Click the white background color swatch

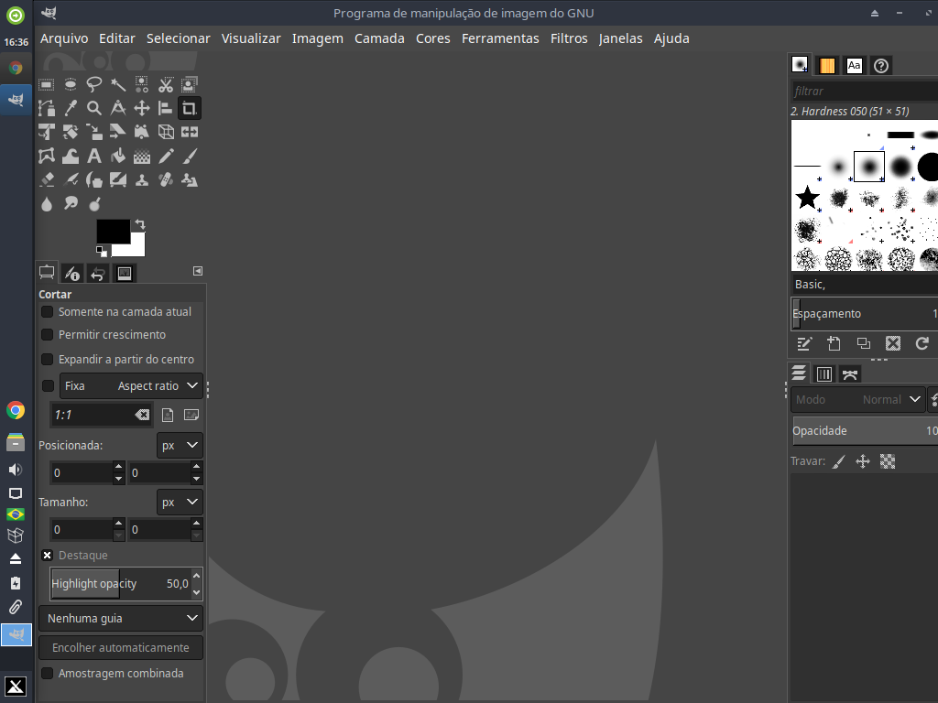136,247
